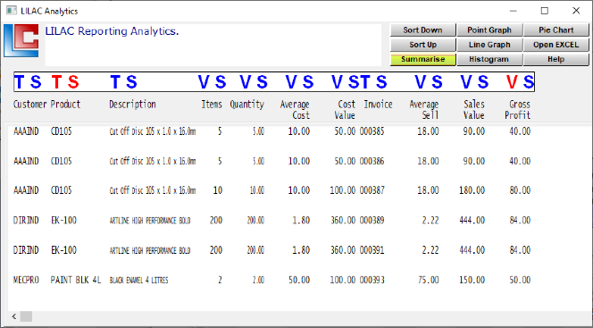Image resolution: width=593 pixels, height=328 pixels.
Task: Select invoice number 000385
Action: (x=372, y=131)
